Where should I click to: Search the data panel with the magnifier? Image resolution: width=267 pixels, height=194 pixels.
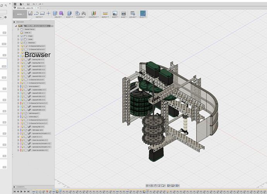(x=6, y=5)
